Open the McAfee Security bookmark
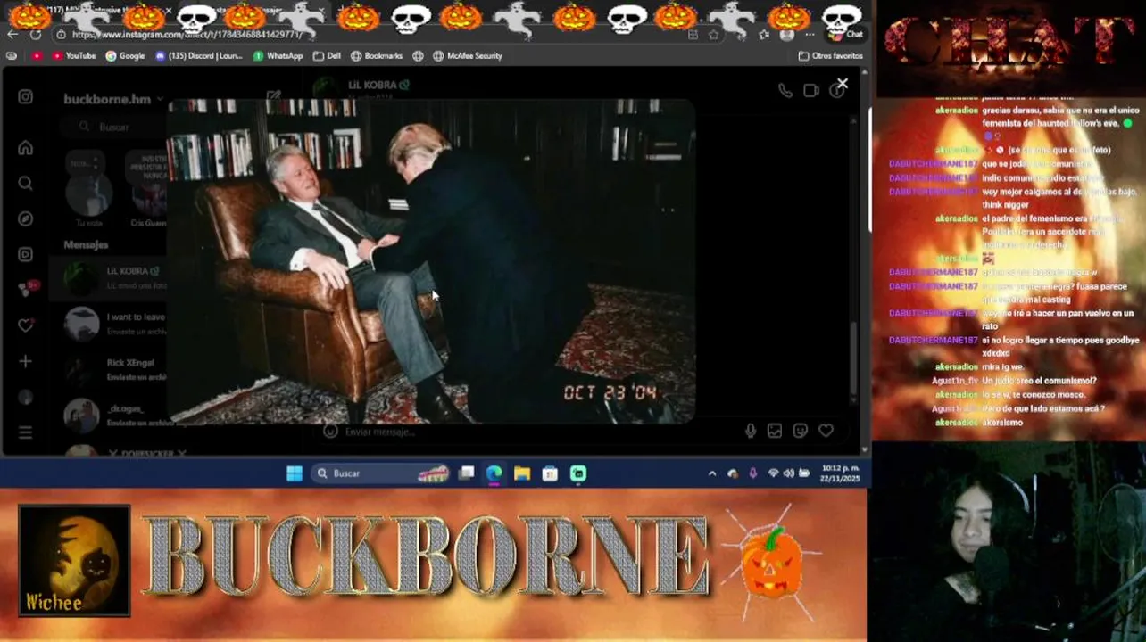Image resolution: width=1146 pixels, height=642 pixels. [x=468, y=55]
